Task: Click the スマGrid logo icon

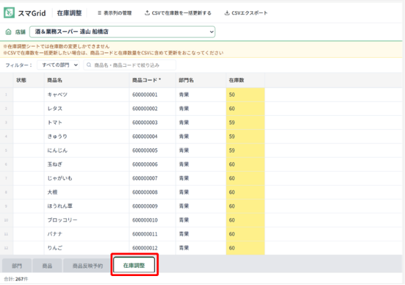Action: pos(9,12)
